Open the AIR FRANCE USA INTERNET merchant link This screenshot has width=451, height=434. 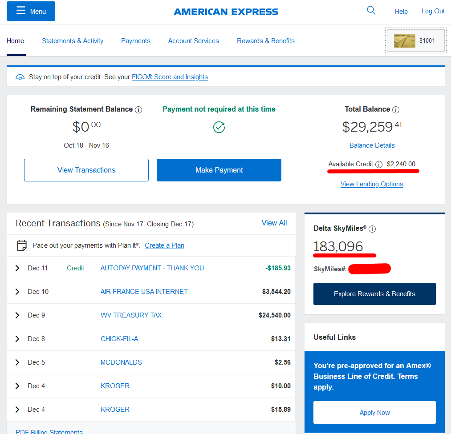click(144, 292)
